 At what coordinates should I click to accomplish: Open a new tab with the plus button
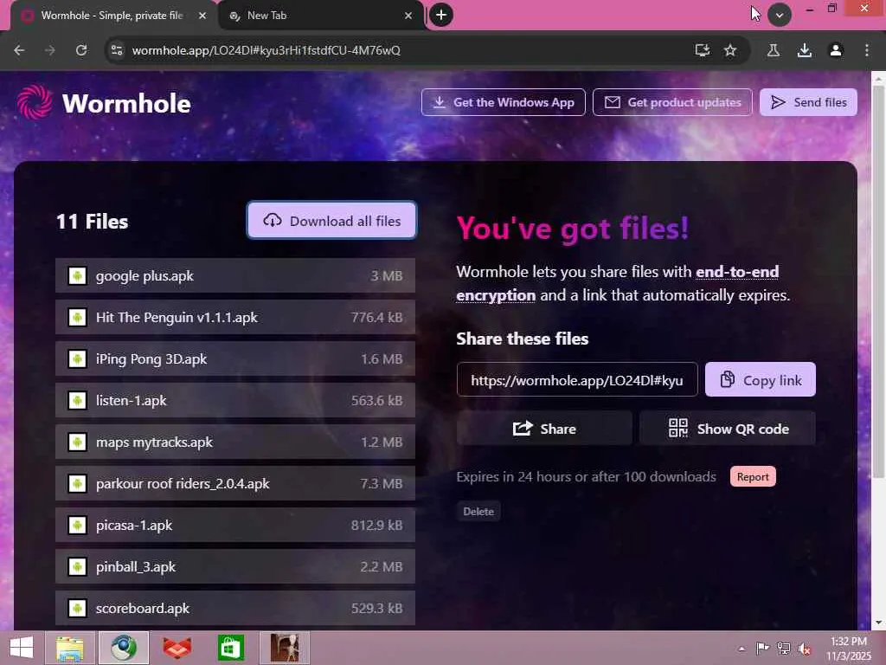[x=441, y=15]
